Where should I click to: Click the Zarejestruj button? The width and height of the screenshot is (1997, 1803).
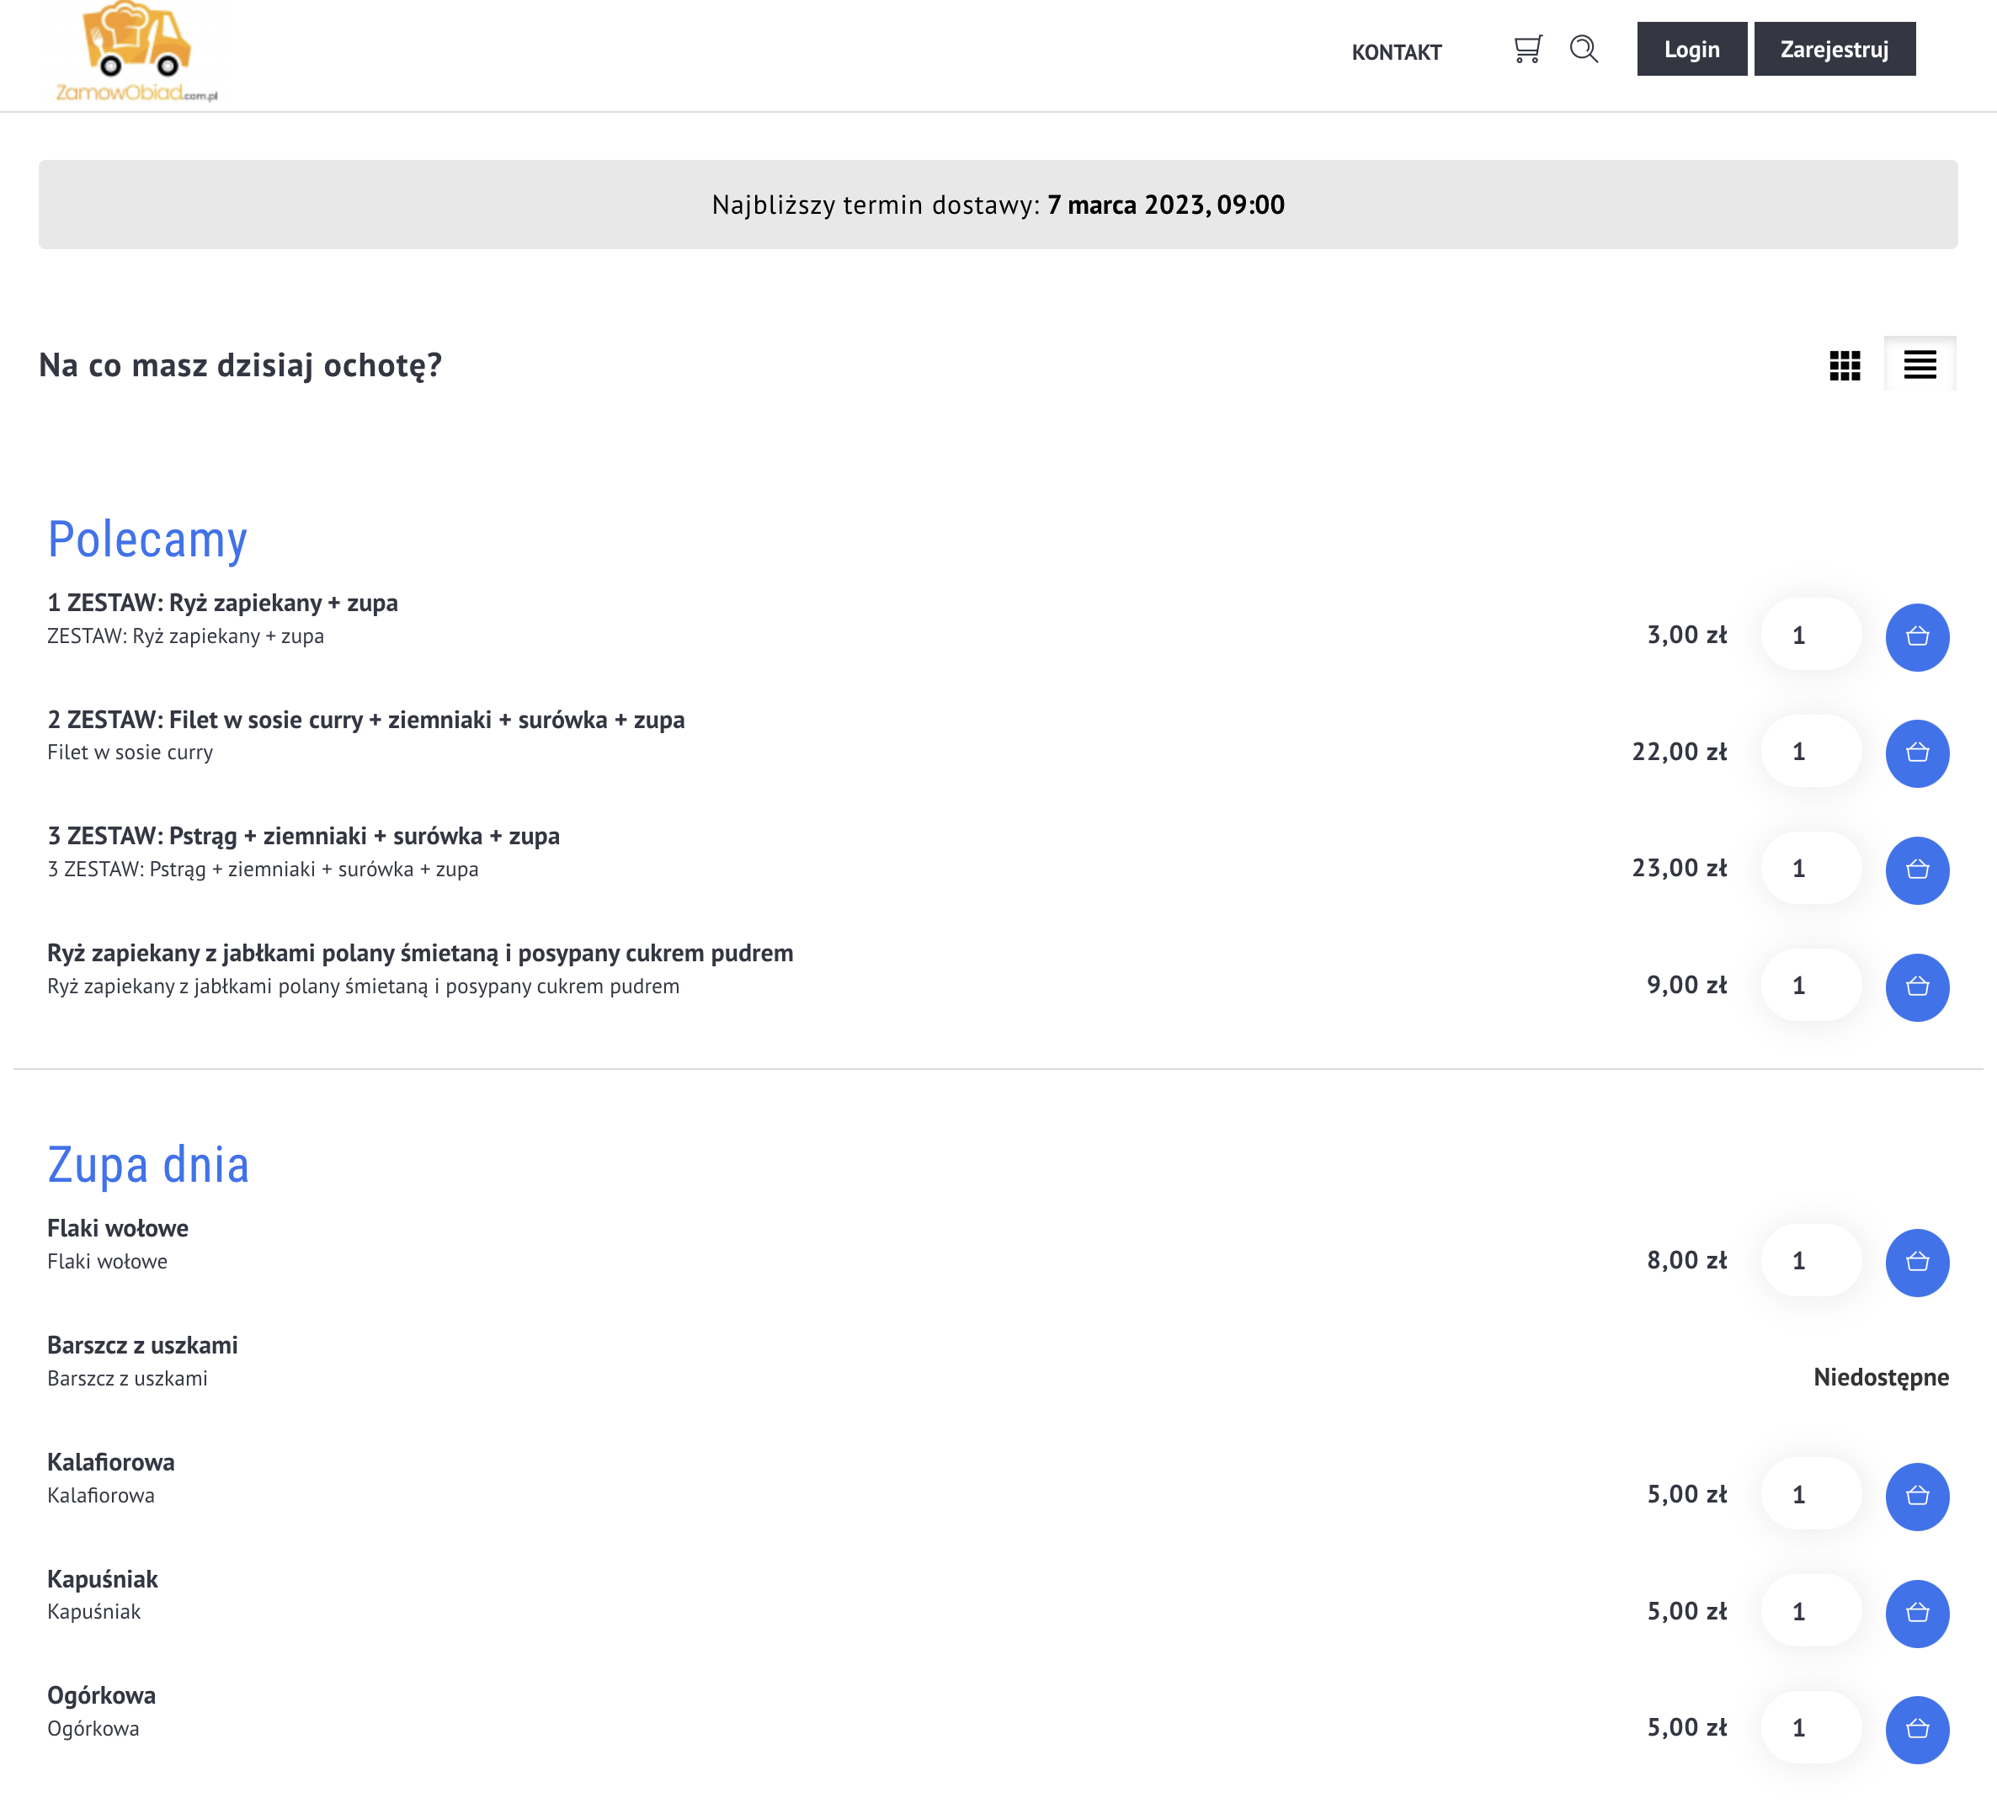pyautogui.click(x=1834, y=50)
